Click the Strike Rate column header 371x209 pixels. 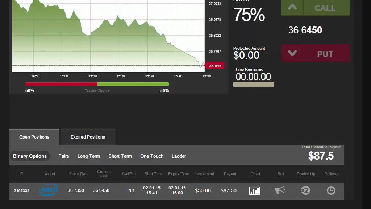(79, 174)
